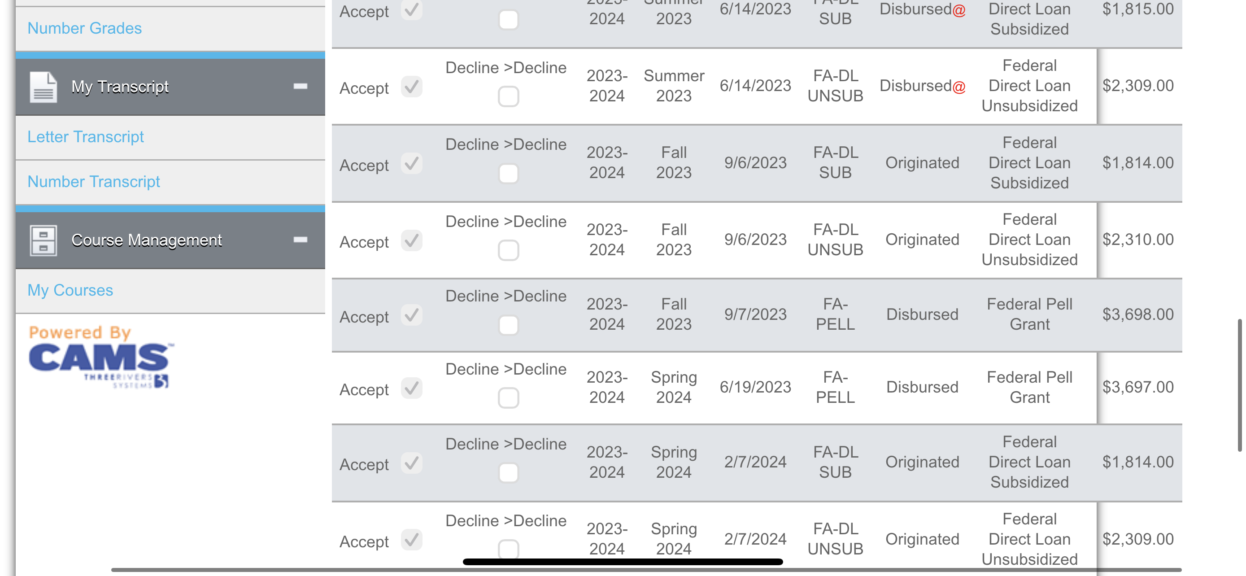Screen dimensions: 1246x576
Task: Check the Decline box for the Spring 2024 FA-DL SUB loan
Action: [x=508, y=473]
